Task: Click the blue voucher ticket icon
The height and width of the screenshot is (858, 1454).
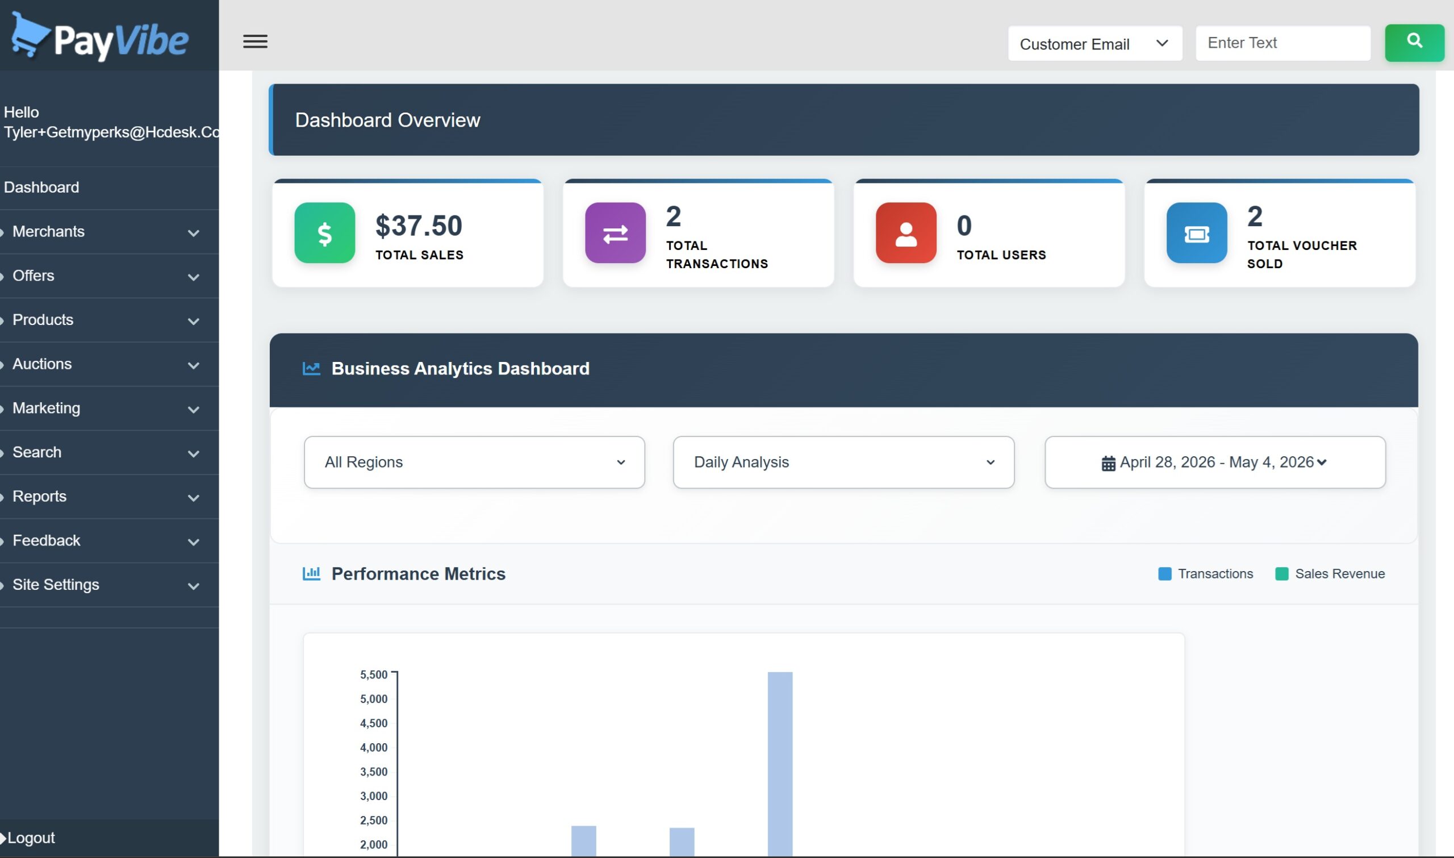Action: 1197,233
